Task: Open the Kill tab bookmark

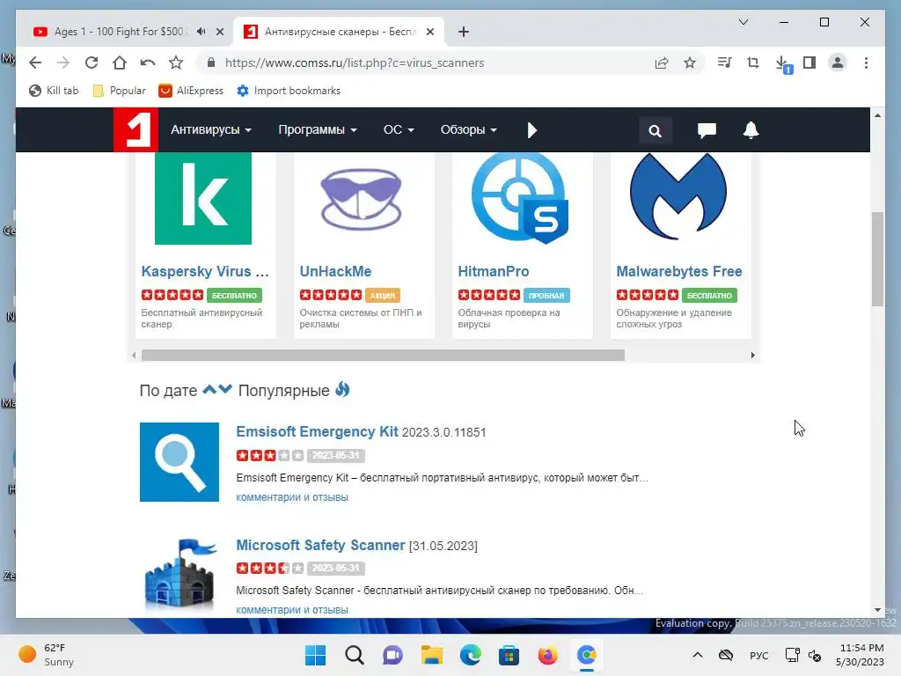Action: [x=54, y=91]
